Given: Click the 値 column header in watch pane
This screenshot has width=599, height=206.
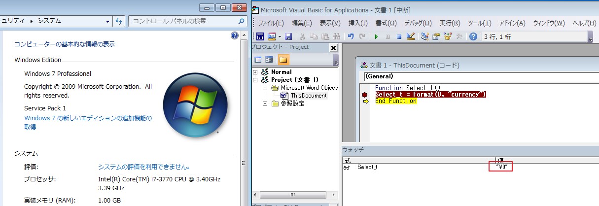Looking at the screenshot, I should (x=548, y=160).
